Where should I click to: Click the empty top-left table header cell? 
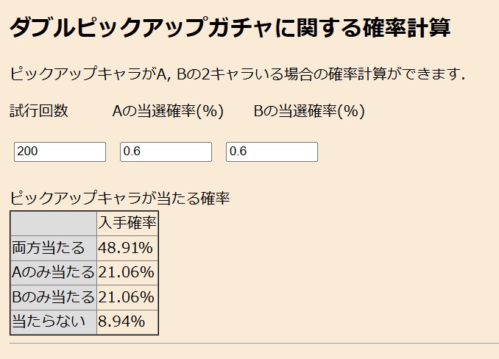pyautogui.click(x=54, y=223)
